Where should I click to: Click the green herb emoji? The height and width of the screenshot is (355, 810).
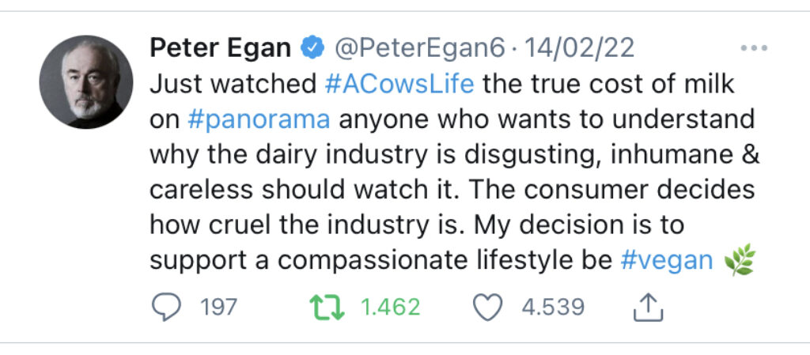pos(740,260)
